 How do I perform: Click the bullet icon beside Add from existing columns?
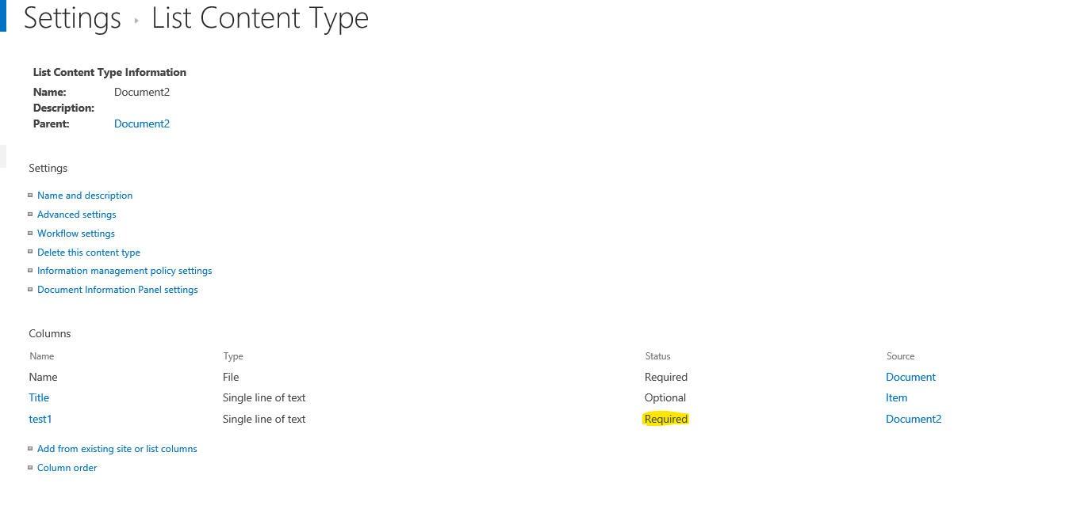click(x=30, y=449)
